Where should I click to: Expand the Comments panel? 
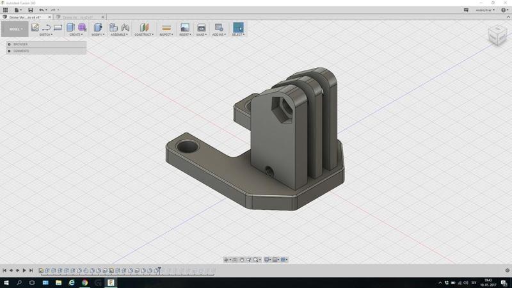coord(10,51)
